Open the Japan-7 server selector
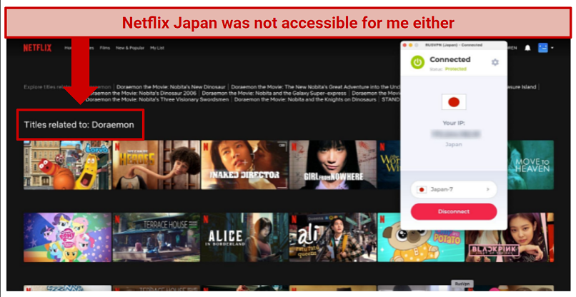 coord(454,189)
